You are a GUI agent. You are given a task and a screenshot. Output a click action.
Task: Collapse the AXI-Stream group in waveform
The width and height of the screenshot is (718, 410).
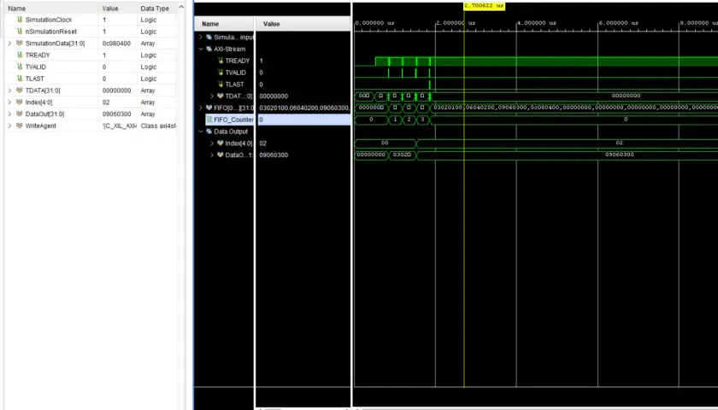click(x=201, y=49)
